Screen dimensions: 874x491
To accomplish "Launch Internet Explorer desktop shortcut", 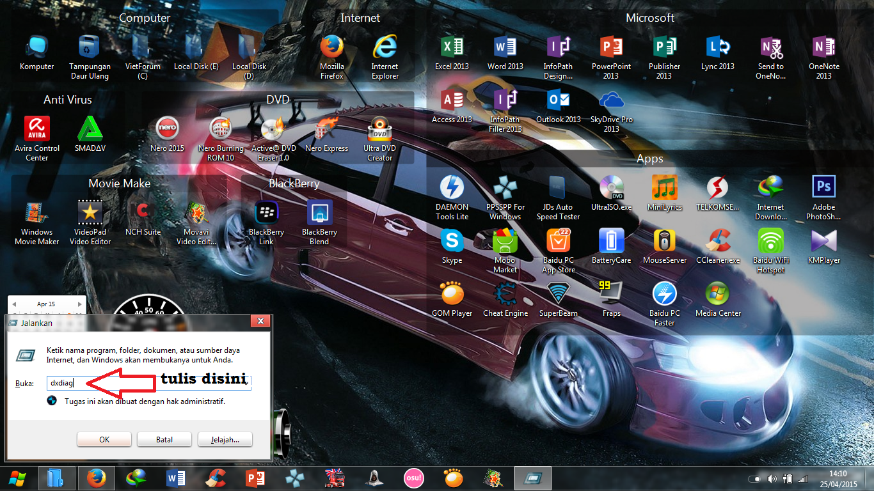I will (385, 58).
